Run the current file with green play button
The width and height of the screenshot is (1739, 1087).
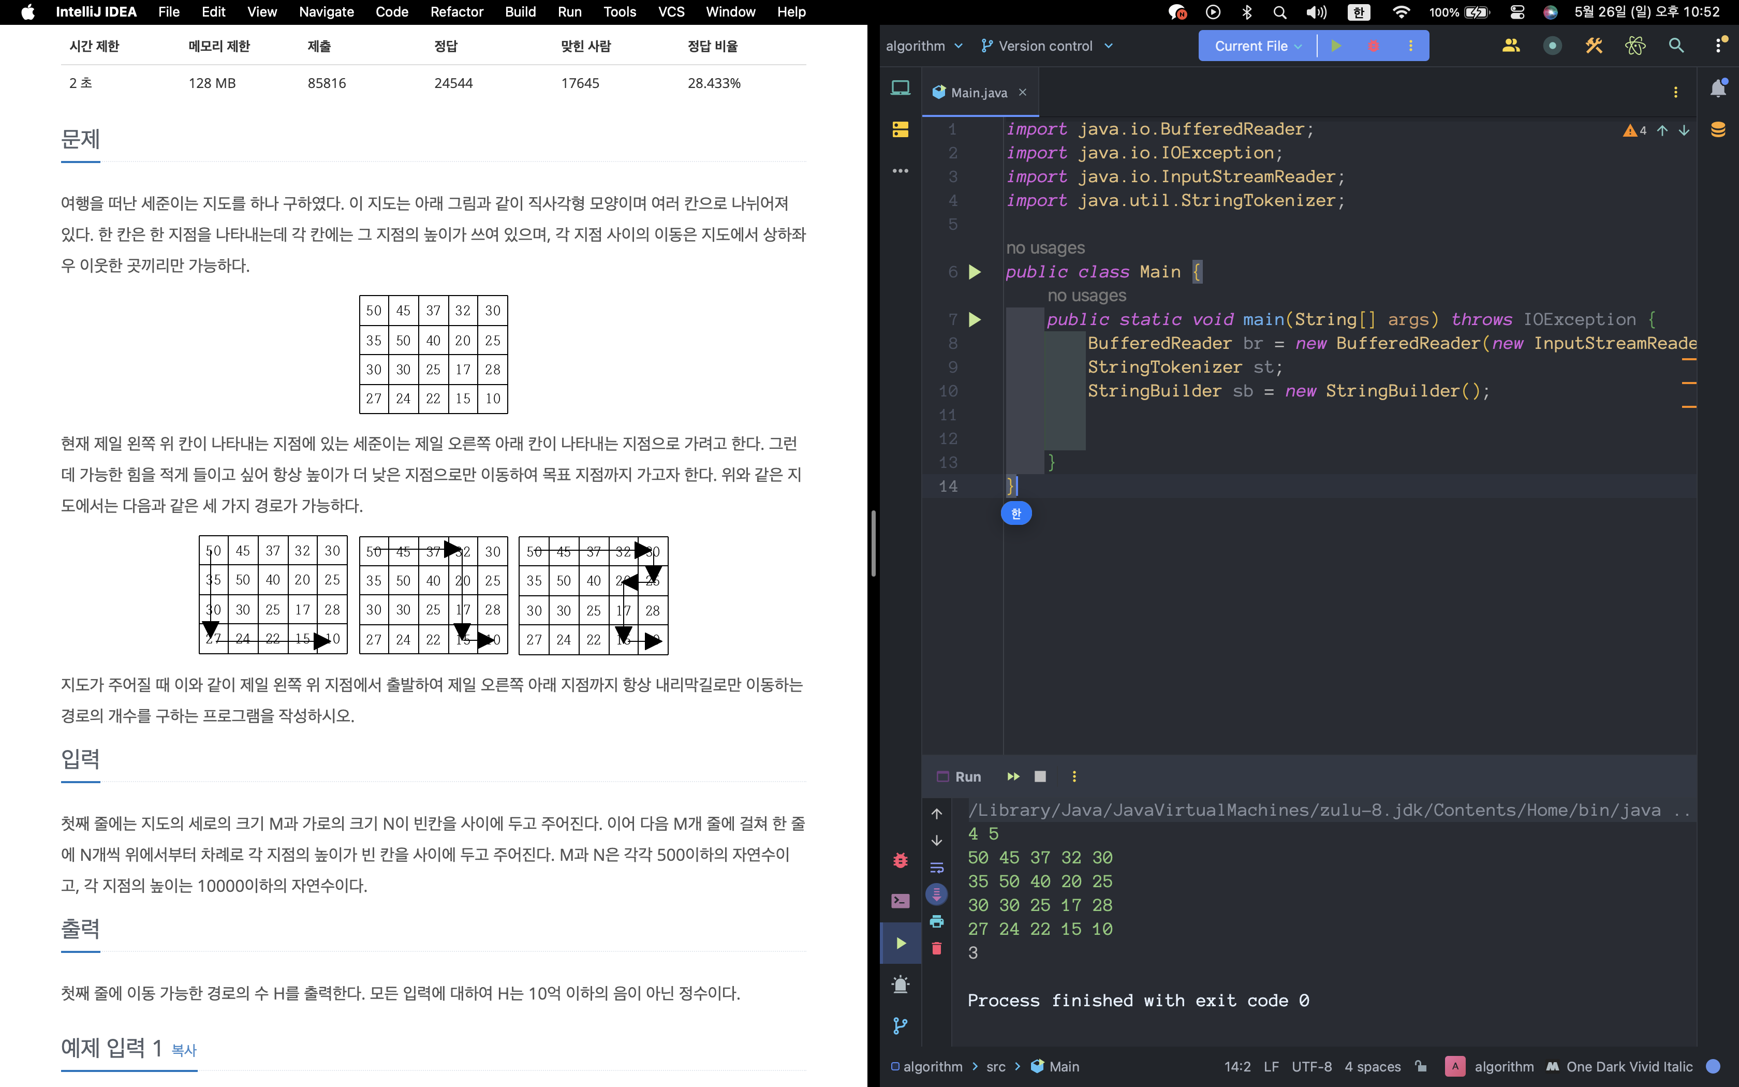(1336, 46)
